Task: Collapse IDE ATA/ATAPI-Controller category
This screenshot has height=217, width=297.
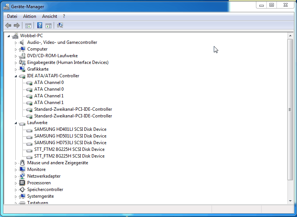Action: click(16, 76)
